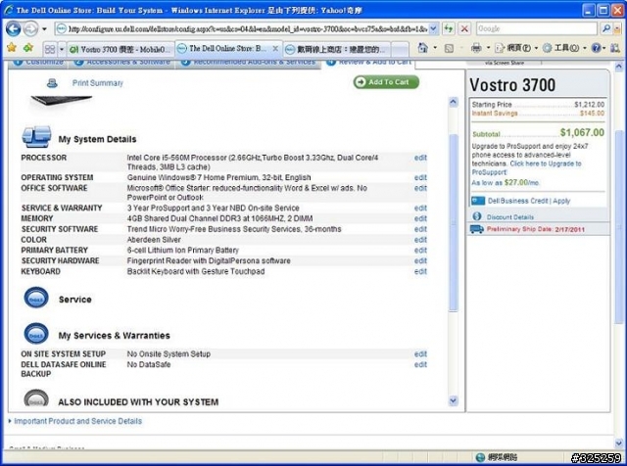The height and width of the screenshot is (466, 627).
Task: Edit the MEMORY selection
Action: pyautogui.click(x=420, y=218)
